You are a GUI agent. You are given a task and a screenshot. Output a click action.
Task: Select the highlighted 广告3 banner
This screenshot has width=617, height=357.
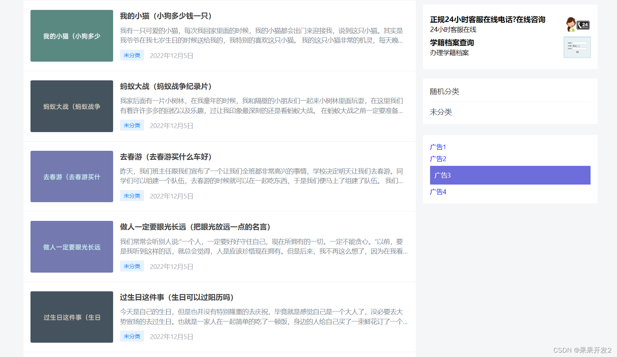510,175
